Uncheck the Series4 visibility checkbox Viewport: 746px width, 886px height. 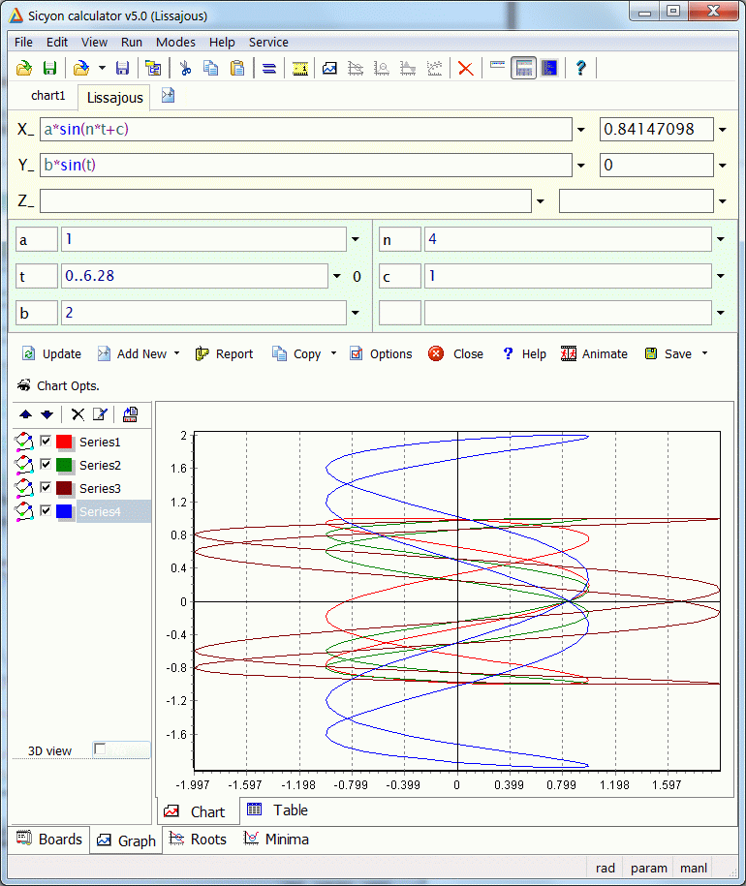coord(46,510)
